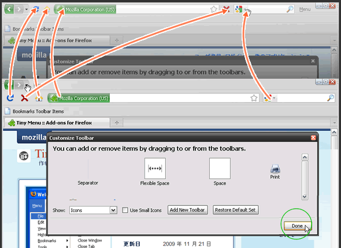Click the search magnifier in the top window

(290, 9)
